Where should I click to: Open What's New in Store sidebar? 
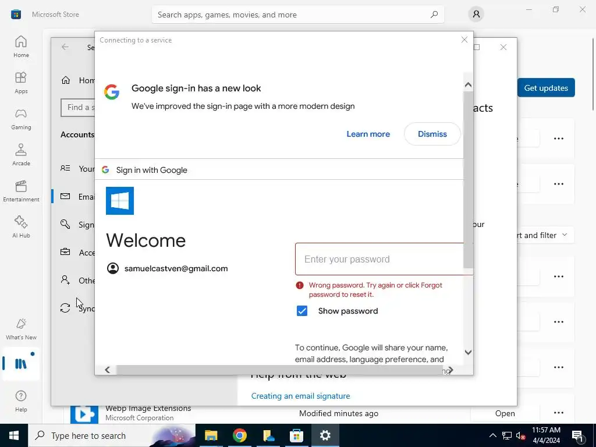click(x=21, y=329)
